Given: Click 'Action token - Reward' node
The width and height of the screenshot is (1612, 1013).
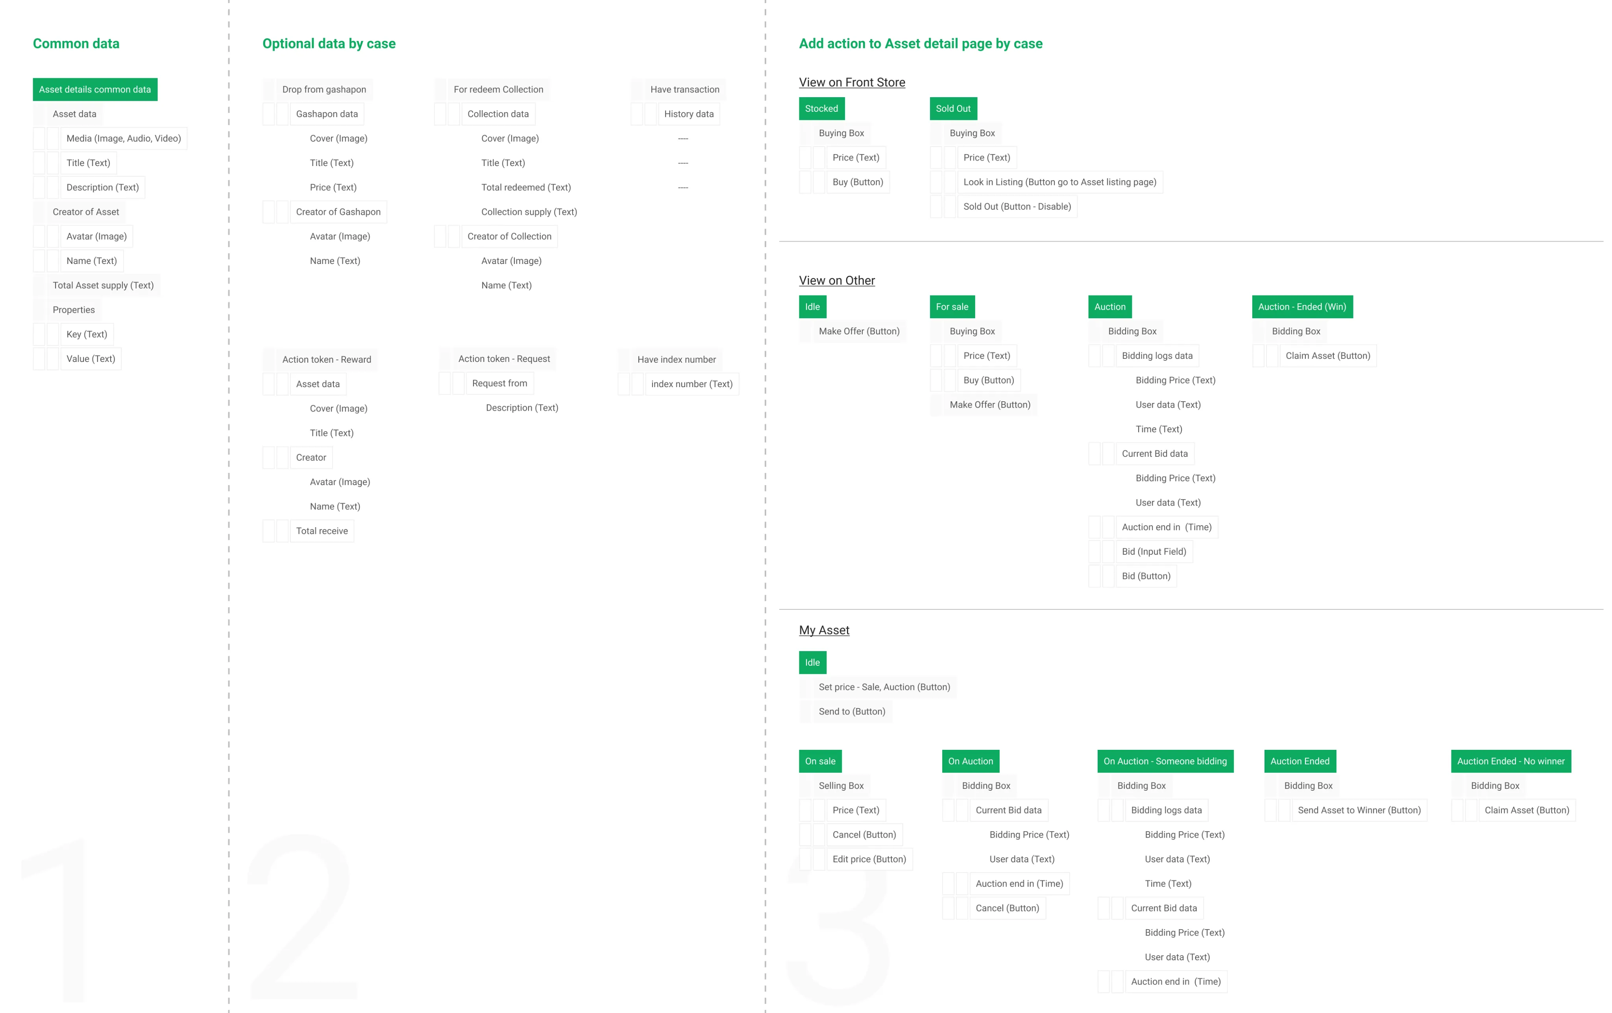Looking at the screenshot, I should click(326, 360).
